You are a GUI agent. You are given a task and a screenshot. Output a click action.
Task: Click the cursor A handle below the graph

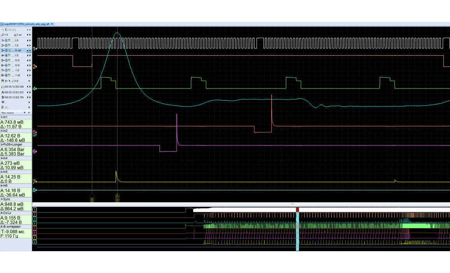tap(117, 196)
